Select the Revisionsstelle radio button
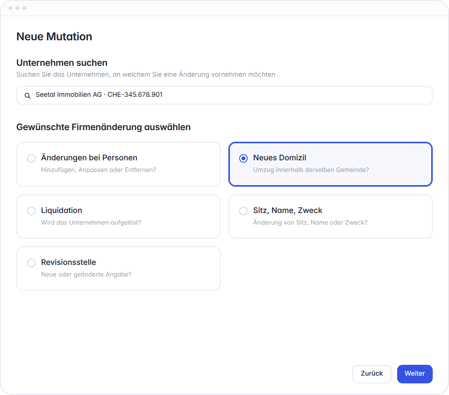449x395 pixels. tap(31, 263)
